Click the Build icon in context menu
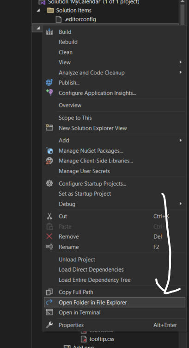The width and height of the screenshot is (189, 348). [x=49, y=32]
